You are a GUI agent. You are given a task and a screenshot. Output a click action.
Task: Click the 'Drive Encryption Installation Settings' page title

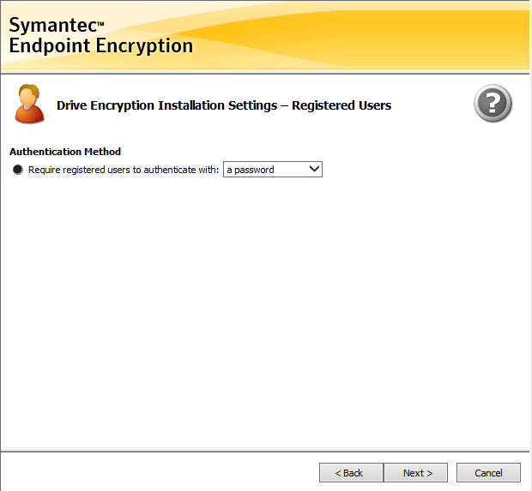tap(166, 105)
